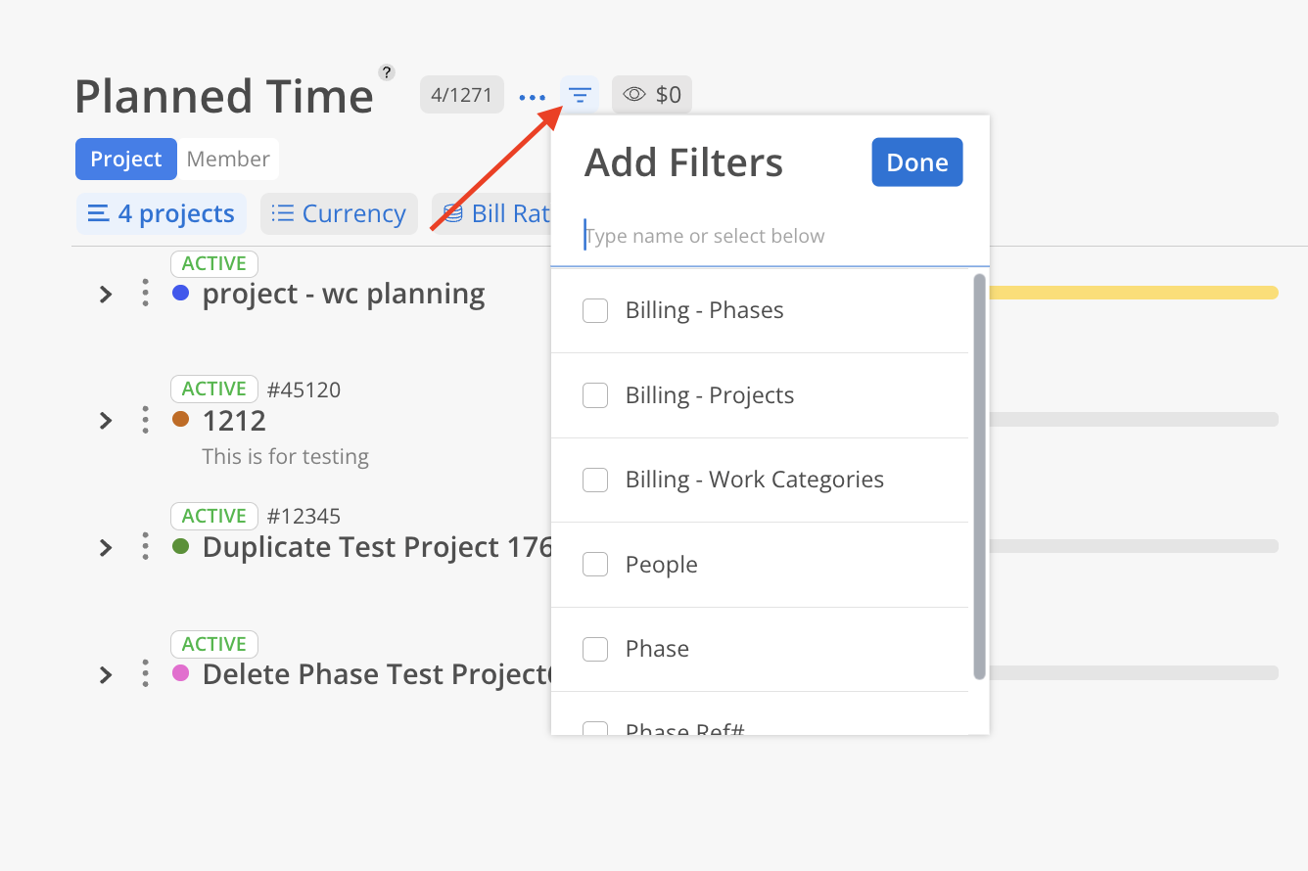
Task: Open the three-dot more options menu
Action: click(533, 97)
